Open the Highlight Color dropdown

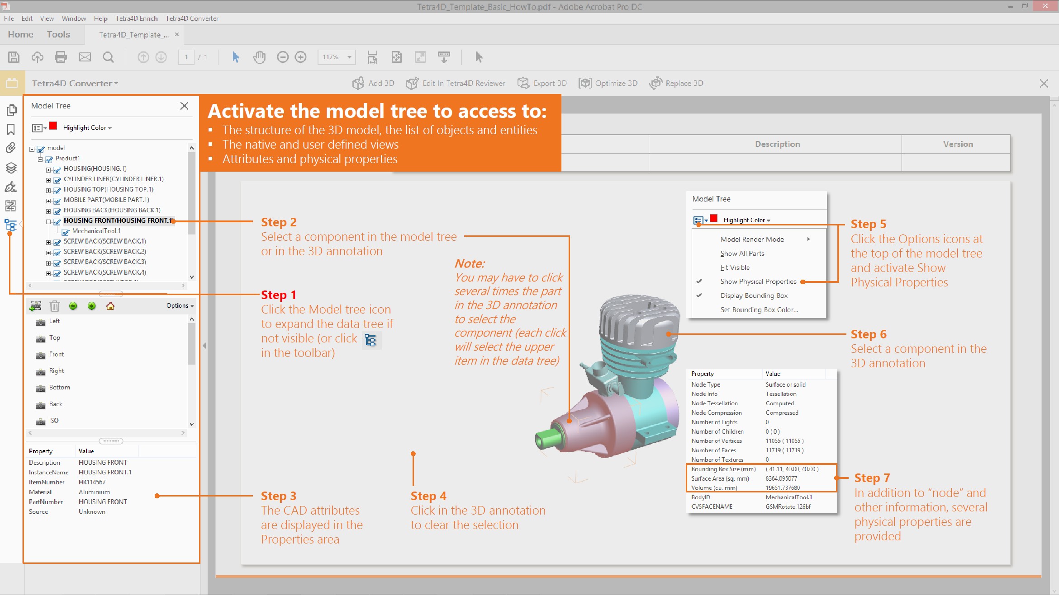coord(87,128)
